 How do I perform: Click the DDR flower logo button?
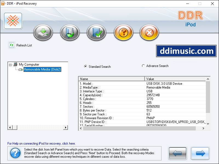[x=12, y=21]
